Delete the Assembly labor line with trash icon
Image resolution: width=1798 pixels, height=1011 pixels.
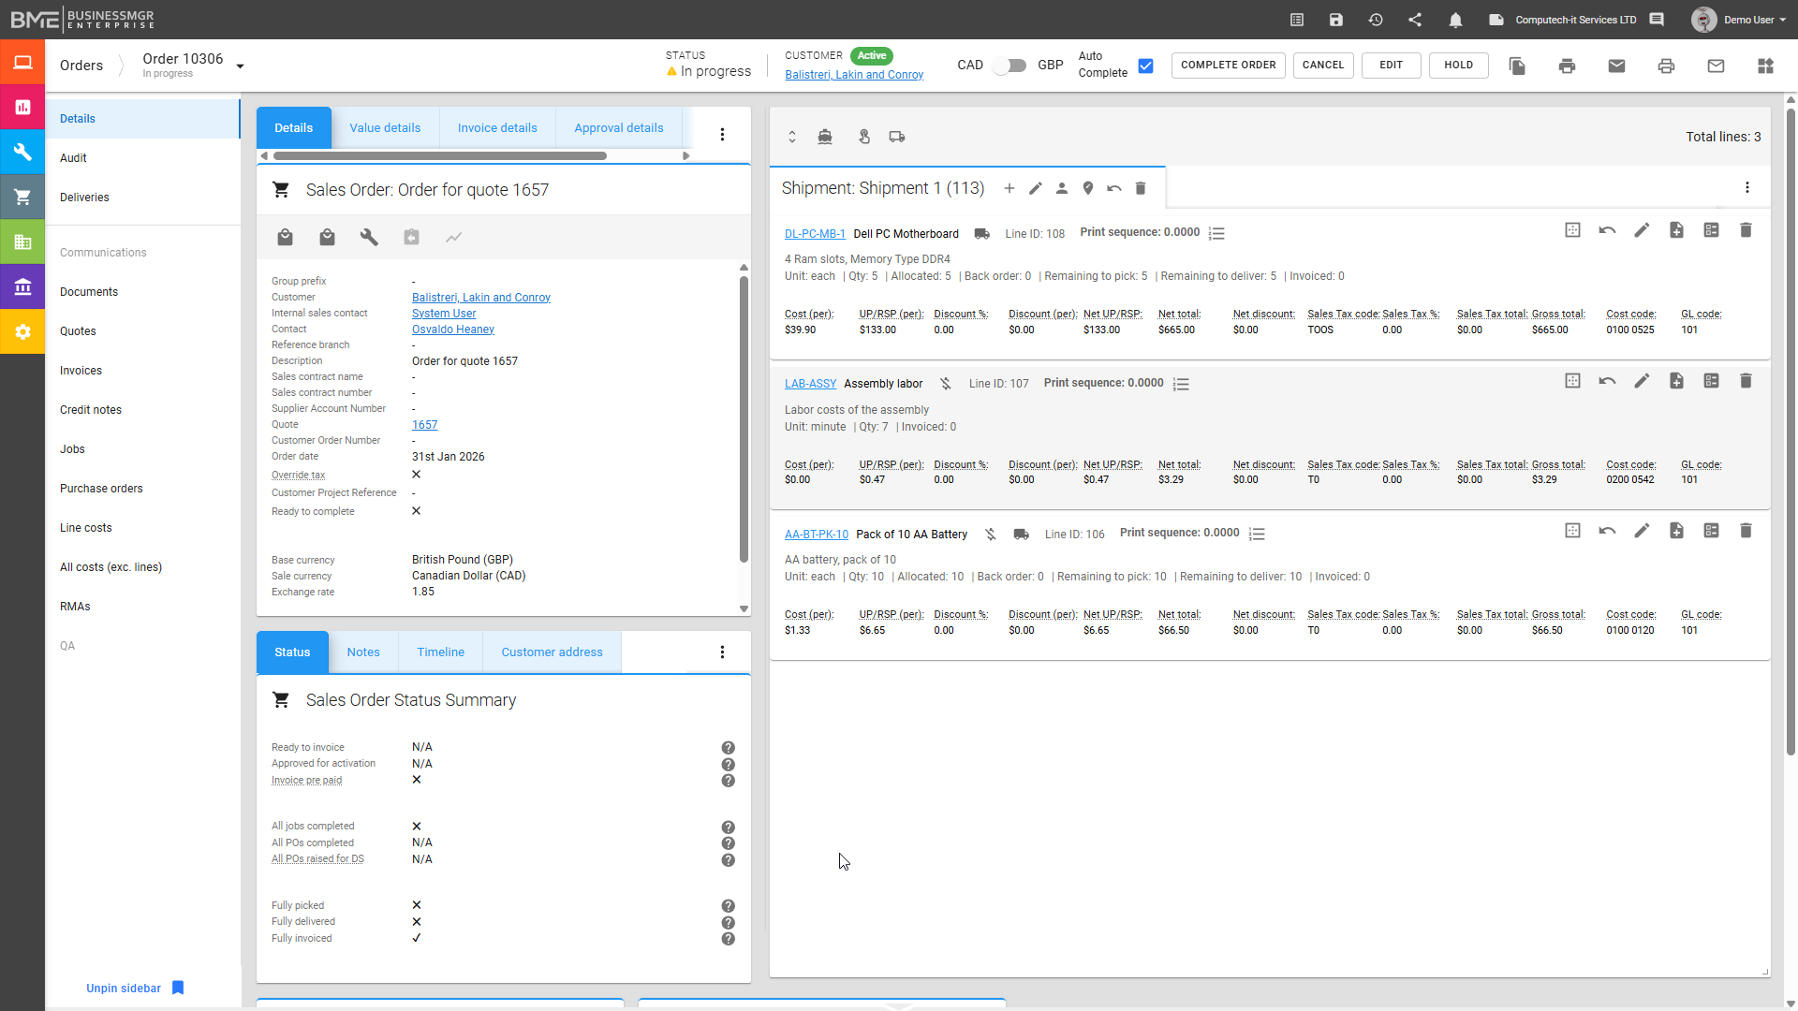pos(1746,381)
